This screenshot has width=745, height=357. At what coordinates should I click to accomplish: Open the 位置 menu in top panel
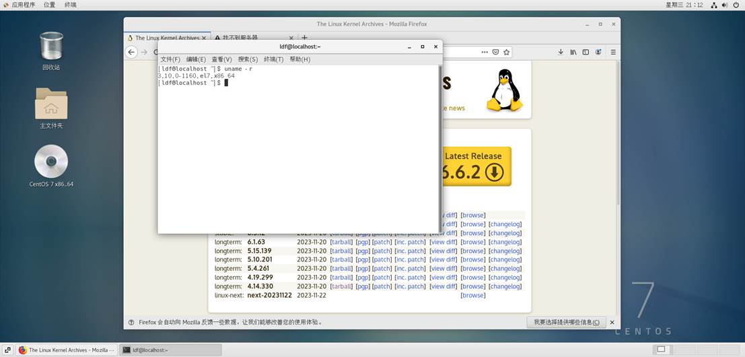point(49,5)
